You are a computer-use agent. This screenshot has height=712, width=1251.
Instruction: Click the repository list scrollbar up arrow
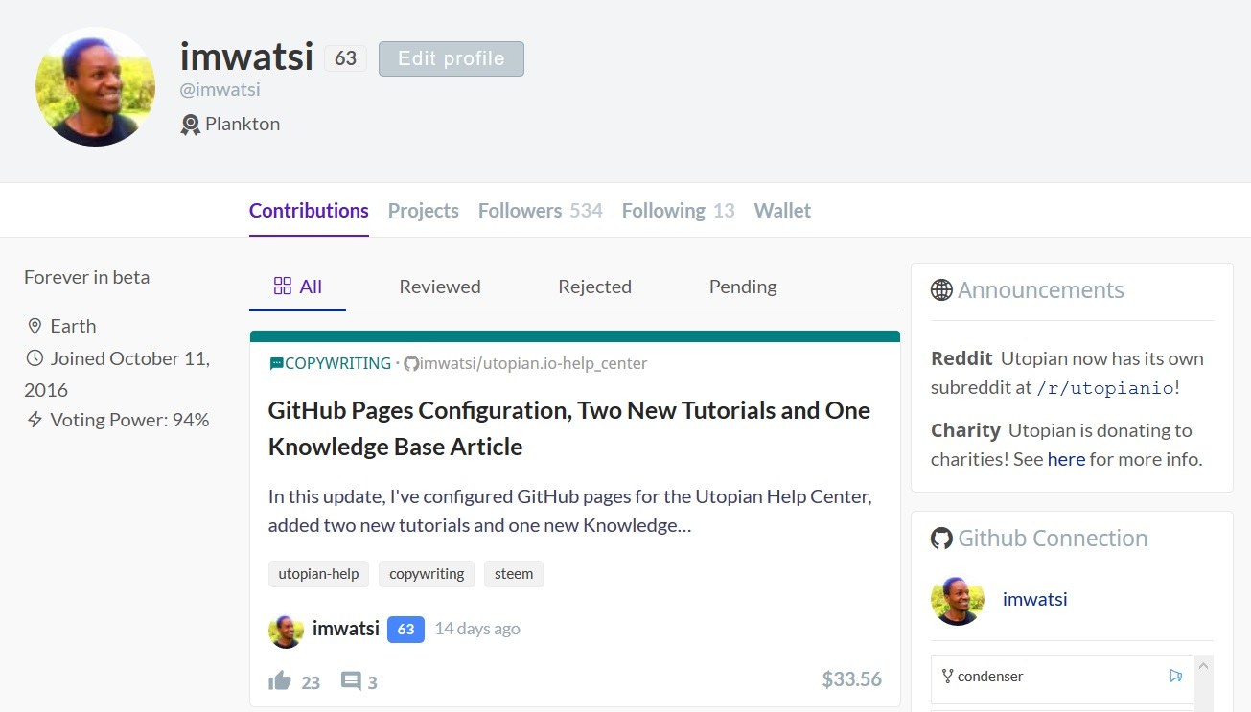pos(1205,664)
